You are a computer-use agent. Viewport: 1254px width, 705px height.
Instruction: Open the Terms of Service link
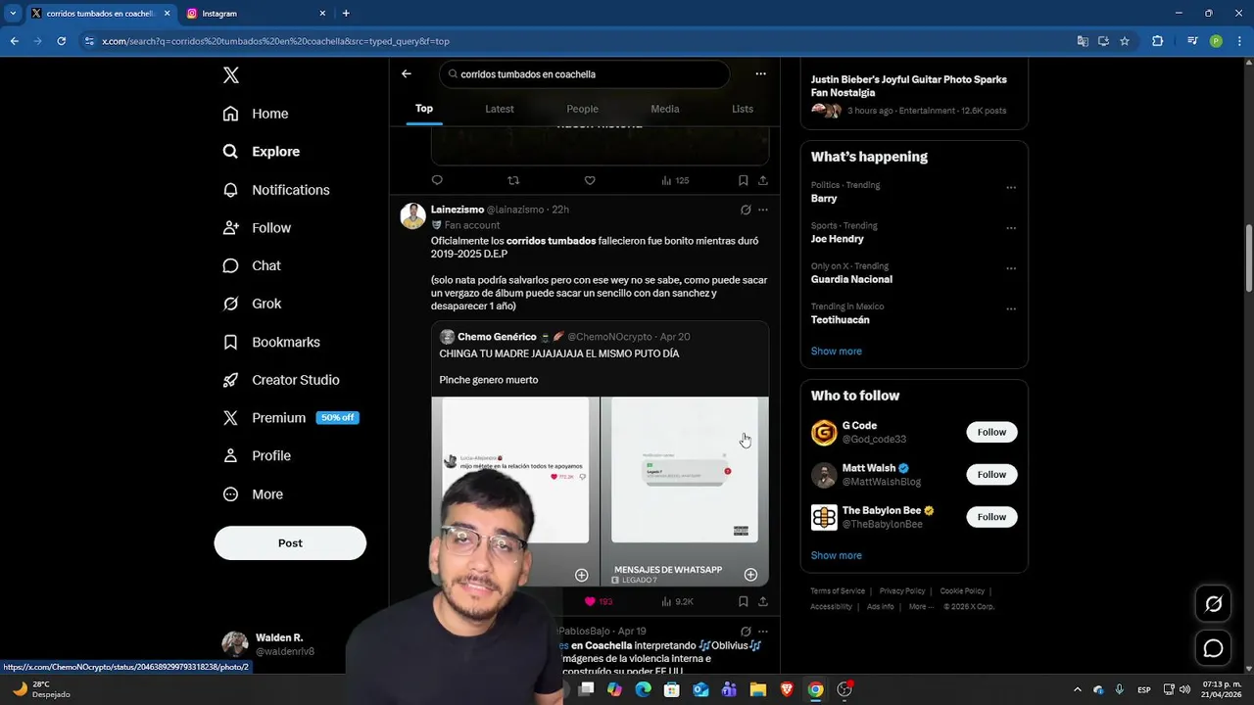click(838, 591)
